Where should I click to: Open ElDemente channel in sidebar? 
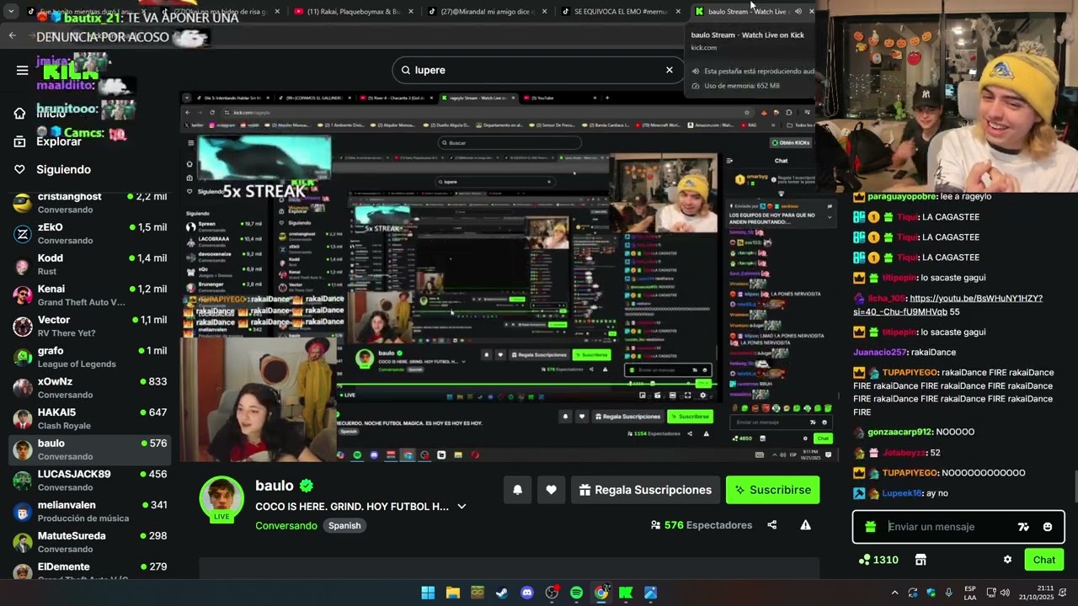(90, 571)
